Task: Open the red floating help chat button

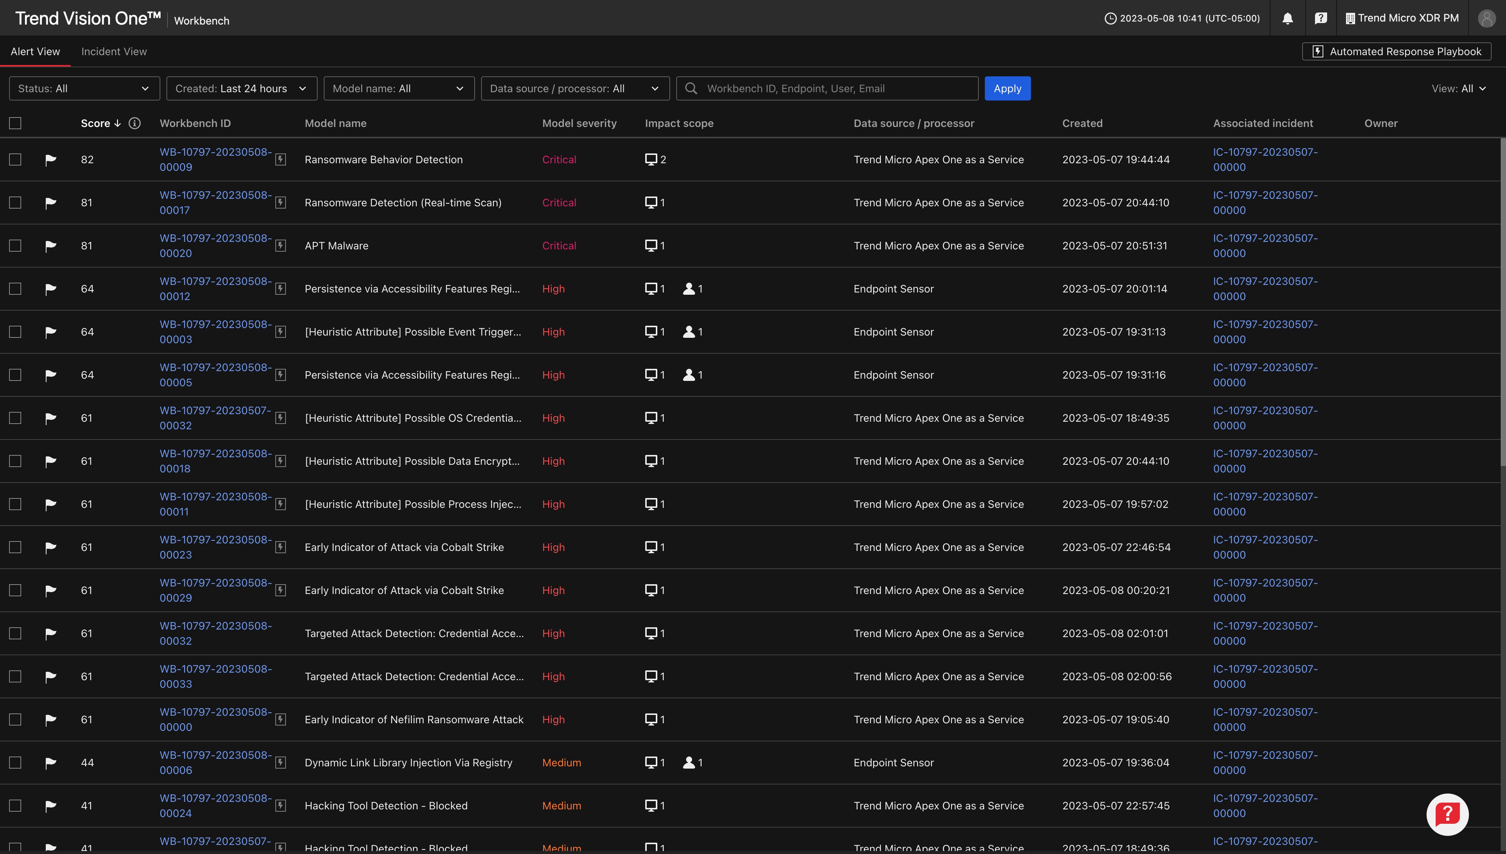Action: click(1447, 814)
